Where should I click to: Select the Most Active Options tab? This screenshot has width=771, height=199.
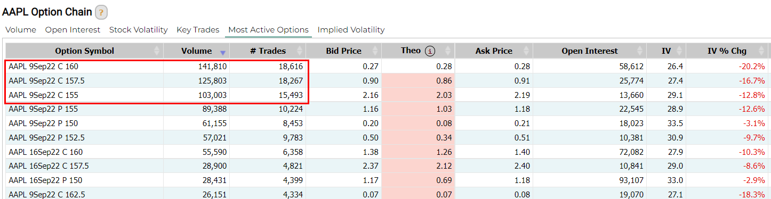(x=268, y=30)
